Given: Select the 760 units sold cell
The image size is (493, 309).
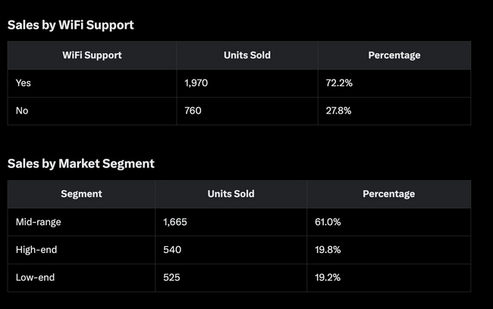Looking at the screenshot, I should 193,111.
